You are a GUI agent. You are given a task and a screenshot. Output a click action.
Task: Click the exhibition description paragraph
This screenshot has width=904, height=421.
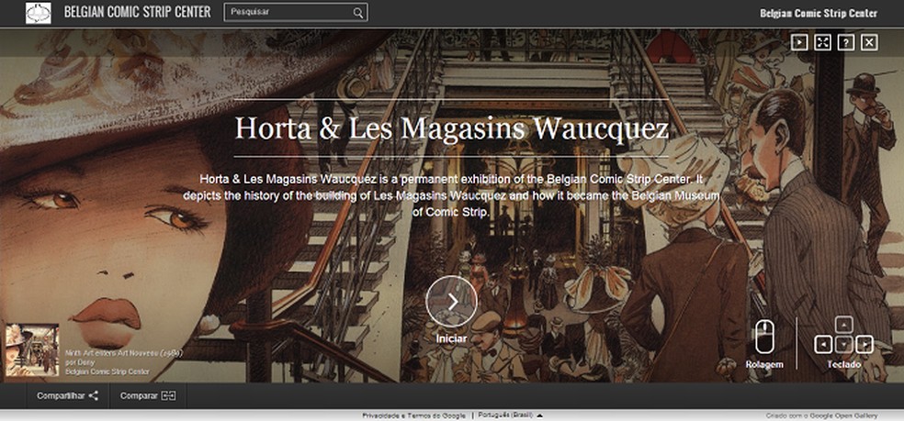point(451,195)
